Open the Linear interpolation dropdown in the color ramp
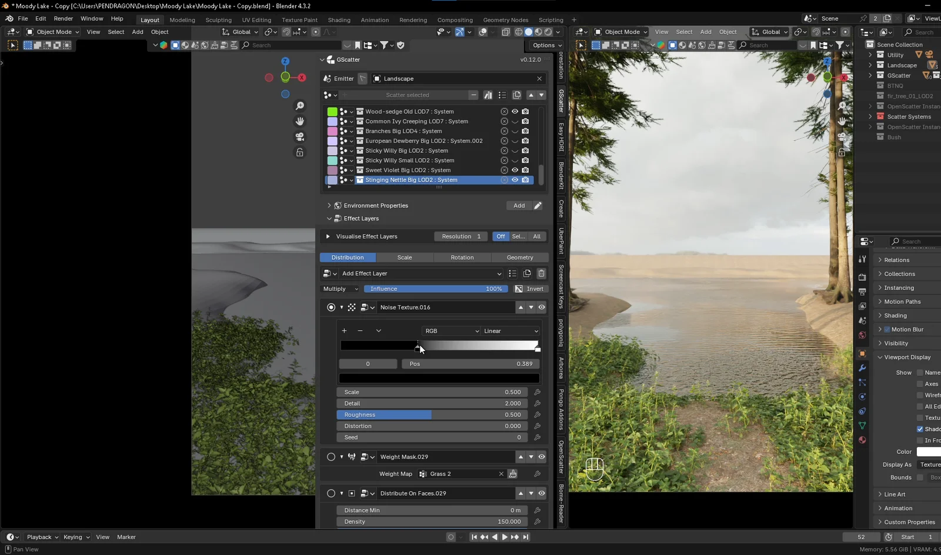941x555 pixels. click(x=509, y=331)
